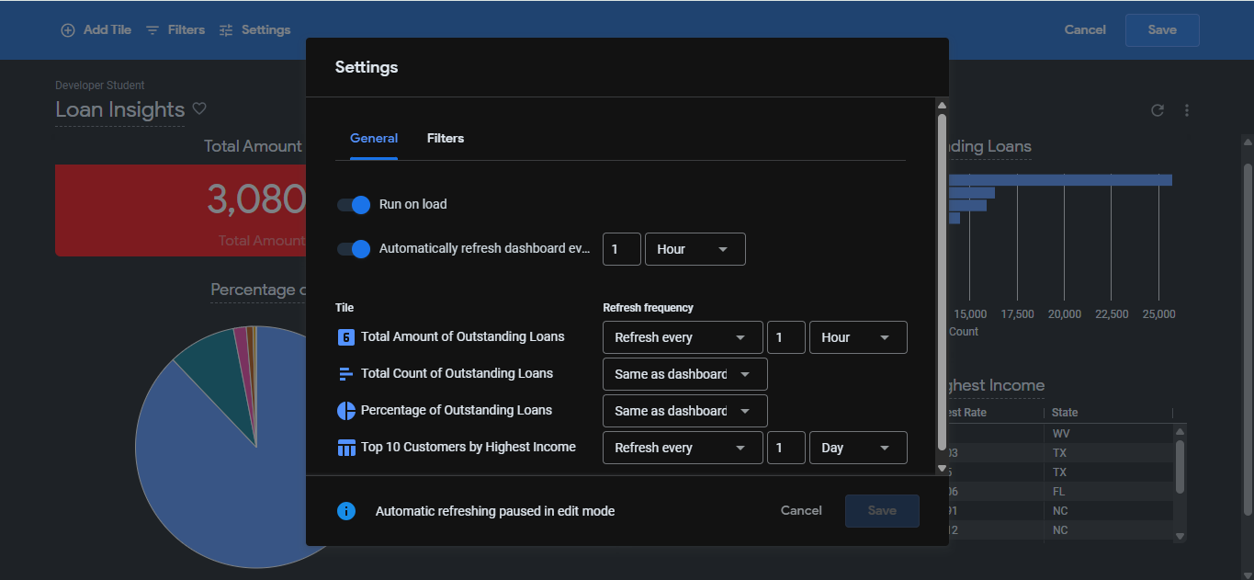
Task: Open the dashboard three-dot actions menu
Action: (1187, 110)
